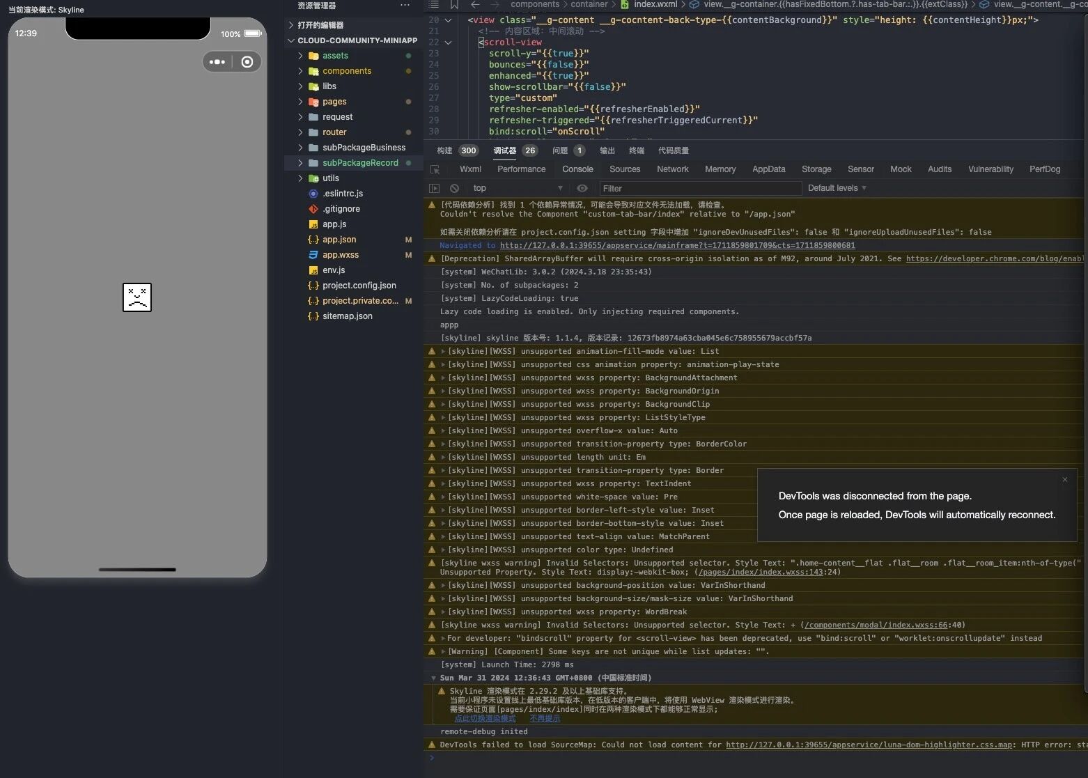Screen dimensions: 1088x778
Task: Click the pages folder icon
Action: [313, 102]
